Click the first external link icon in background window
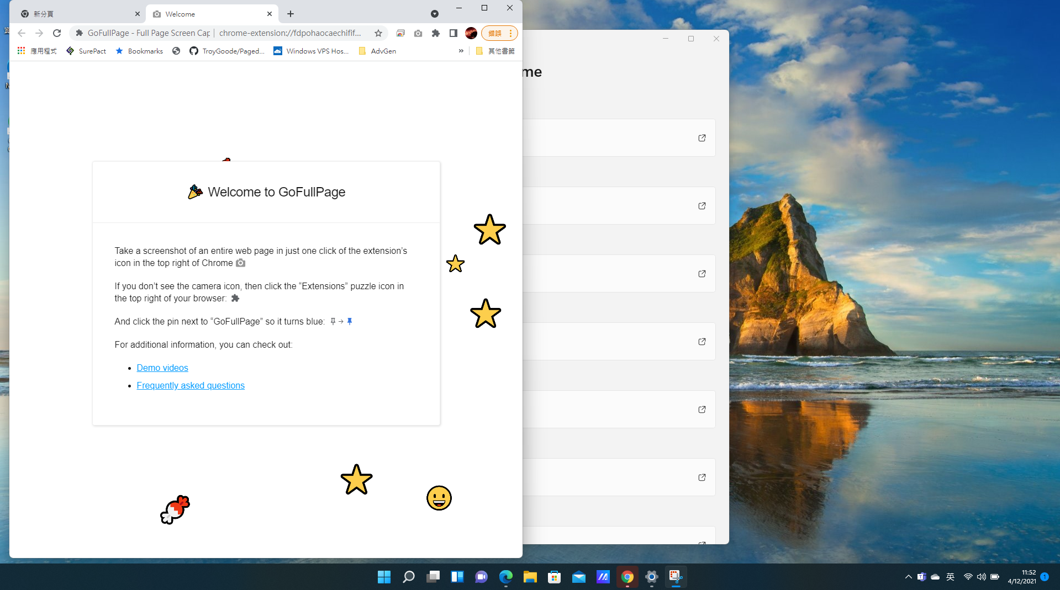The image size is (1060, 590). click(x=702, y=138)
